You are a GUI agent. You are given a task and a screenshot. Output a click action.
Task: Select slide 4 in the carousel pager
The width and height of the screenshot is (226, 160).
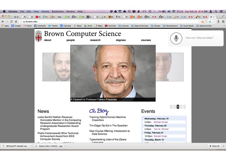[x=181, y=107]
